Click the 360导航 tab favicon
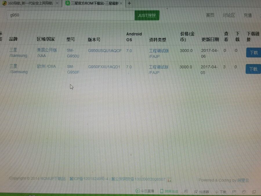The width and height of the screenshot is (261, 196). (4, 3)
